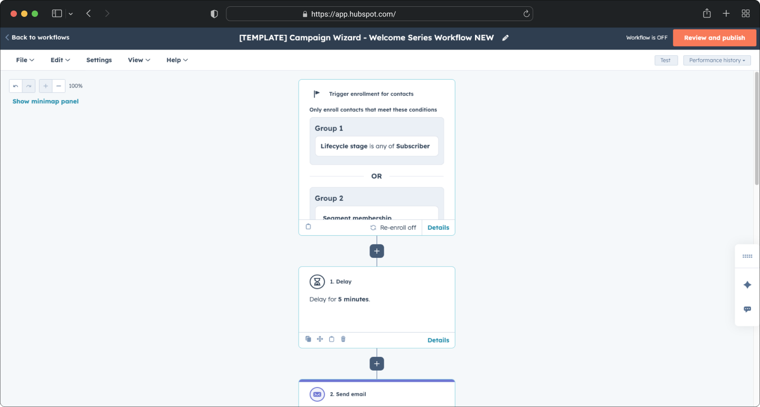The height and width of the screenshot is (407, 760).
Task: Show minimap panel
Action: tap(45, 101)
